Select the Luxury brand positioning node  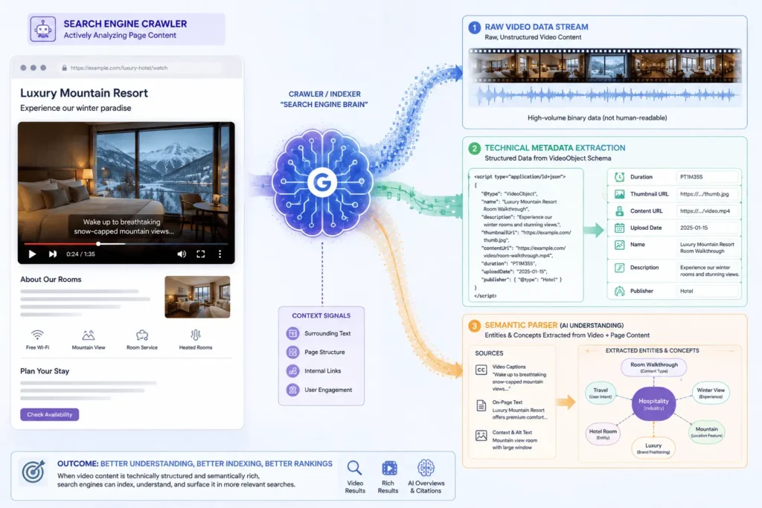(653, 448)
